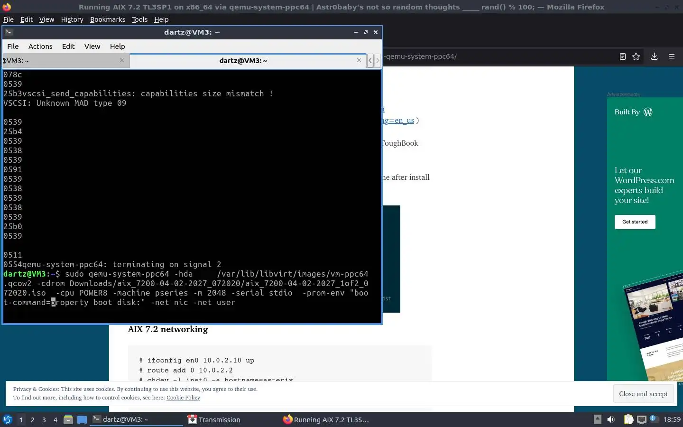Image resolution: width=683 pixels, height=427 pixels.
Task: Focus Running AIX 7.2 Firefox taskbar entry
Action: (326, 419)
